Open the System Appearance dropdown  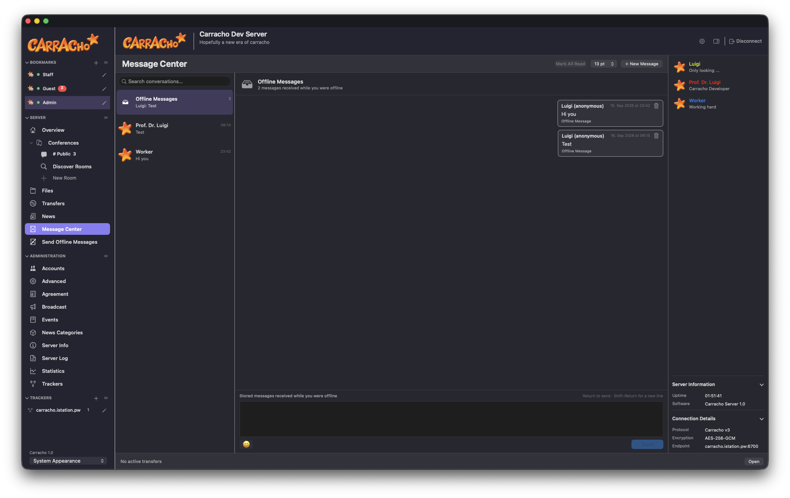pos(68,461)
